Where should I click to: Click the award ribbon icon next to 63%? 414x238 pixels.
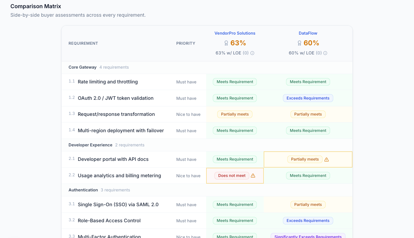226,43
